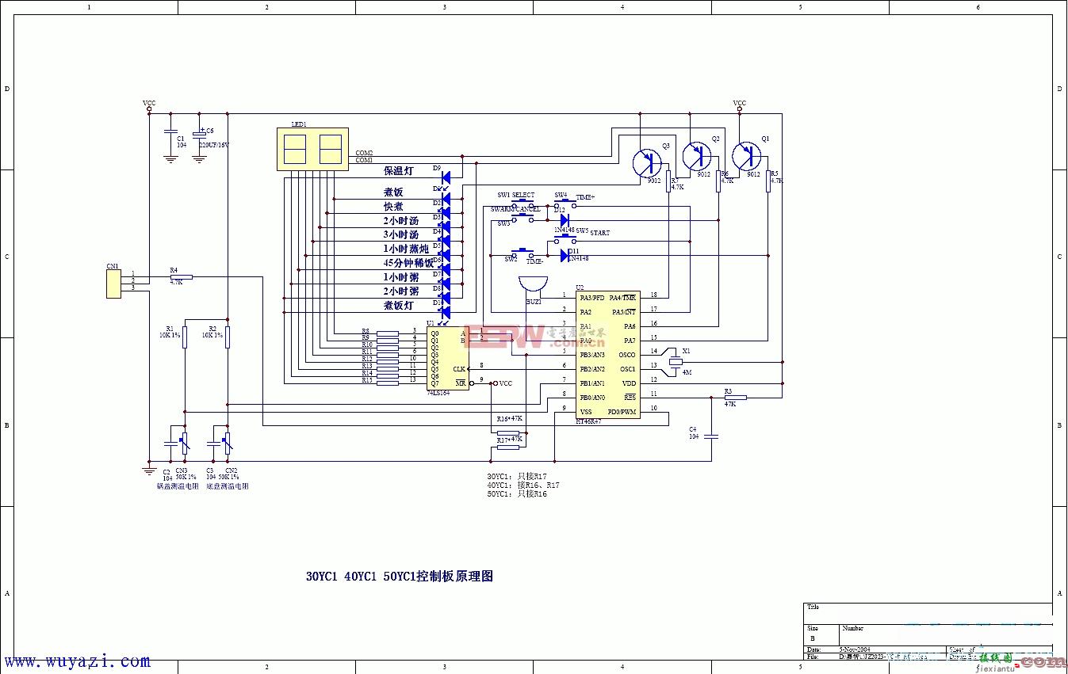
Task: Click the BUZ1 buzzer symbol
Action: point(534,286)
